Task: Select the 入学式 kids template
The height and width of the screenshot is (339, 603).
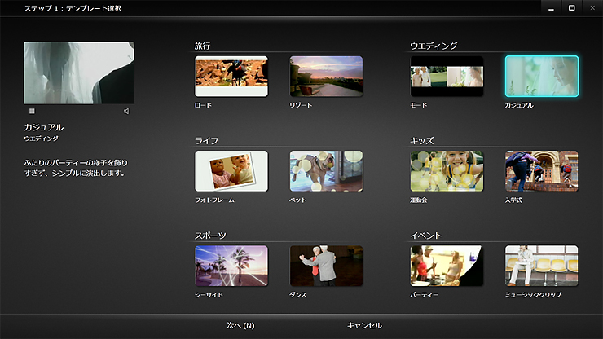Action: (x=541, y=171)
